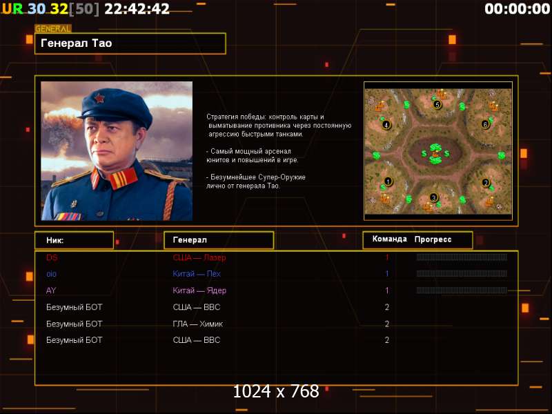Click the [50] counter at top
Screen dimensions: 552x414
tap(84, 9)
